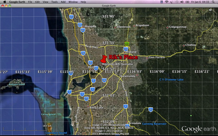The height and width of the screenshot is (136, 218).
Task: Click the route 50 shield near Midland
Action: pyautogui.click(x=126, y=49)
